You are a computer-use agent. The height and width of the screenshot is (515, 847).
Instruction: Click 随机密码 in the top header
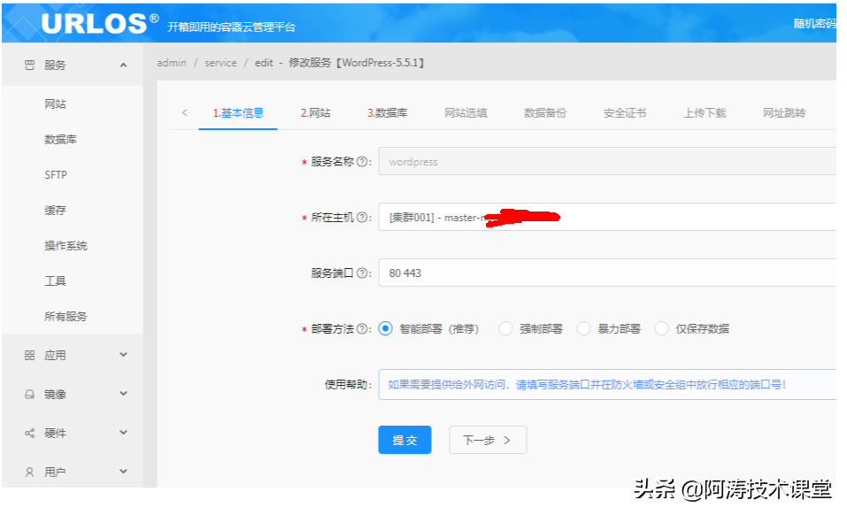coord(814,23)
